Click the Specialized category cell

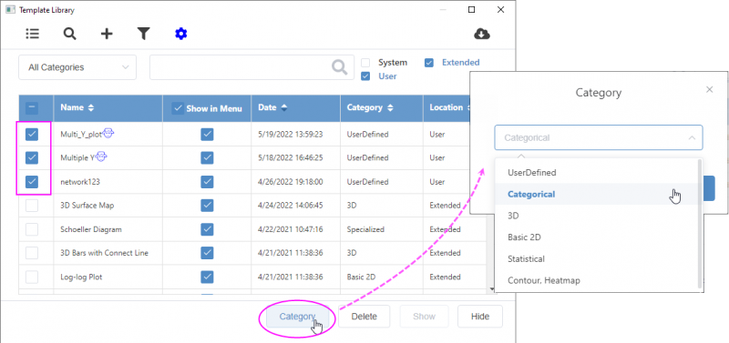tap(365, 229)
